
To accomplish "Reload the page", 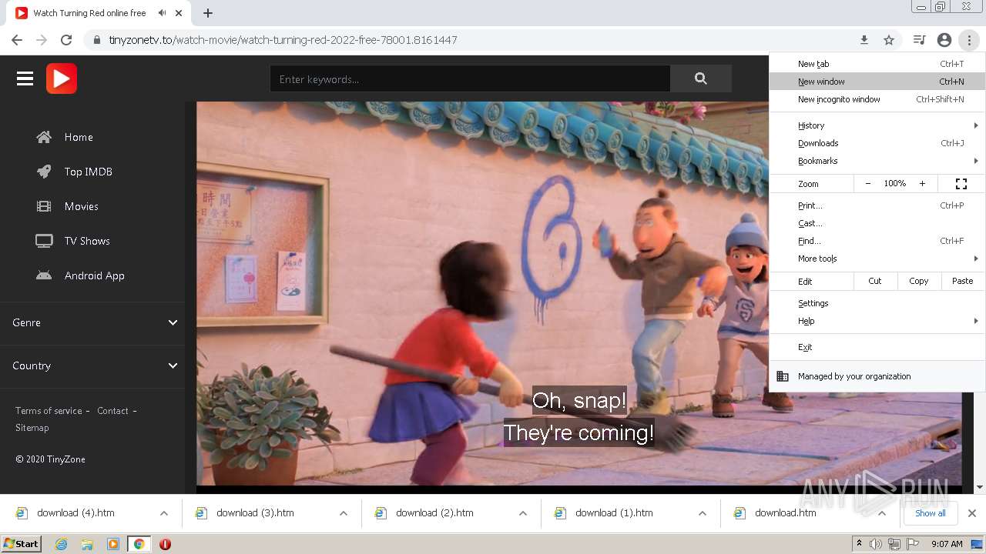I will 66,40.
